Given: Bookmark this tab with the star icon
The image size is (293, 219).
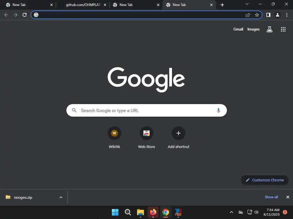Looking at the screenshot, I should pyautogui.click(x=257, y=15).
